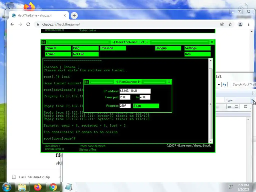Click the chaozz@work copyright text
The image size is (256, 192).
tap(189, 145)
